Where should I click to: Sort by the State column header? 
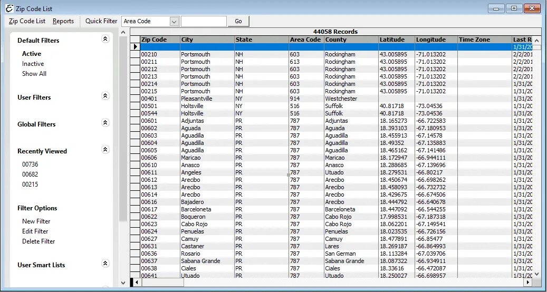pos(262,40)
